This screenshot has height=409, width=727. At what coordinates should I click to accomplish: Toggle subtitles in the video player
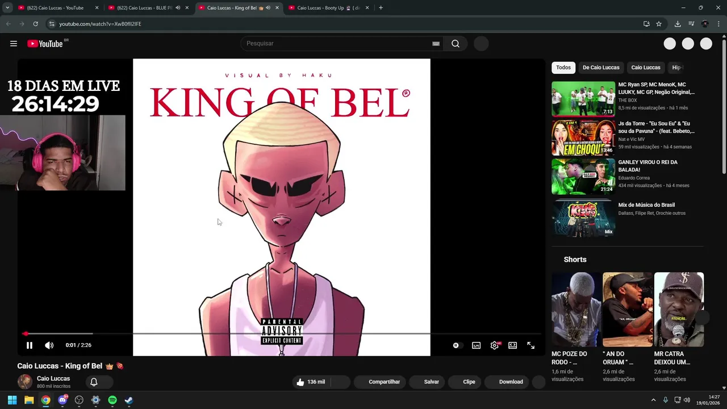(x=476, y=345)
